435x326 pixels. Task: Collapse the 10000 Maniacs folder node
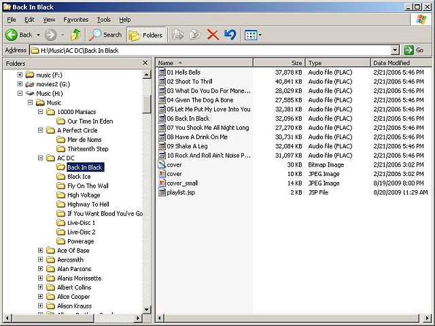[41, 111]
